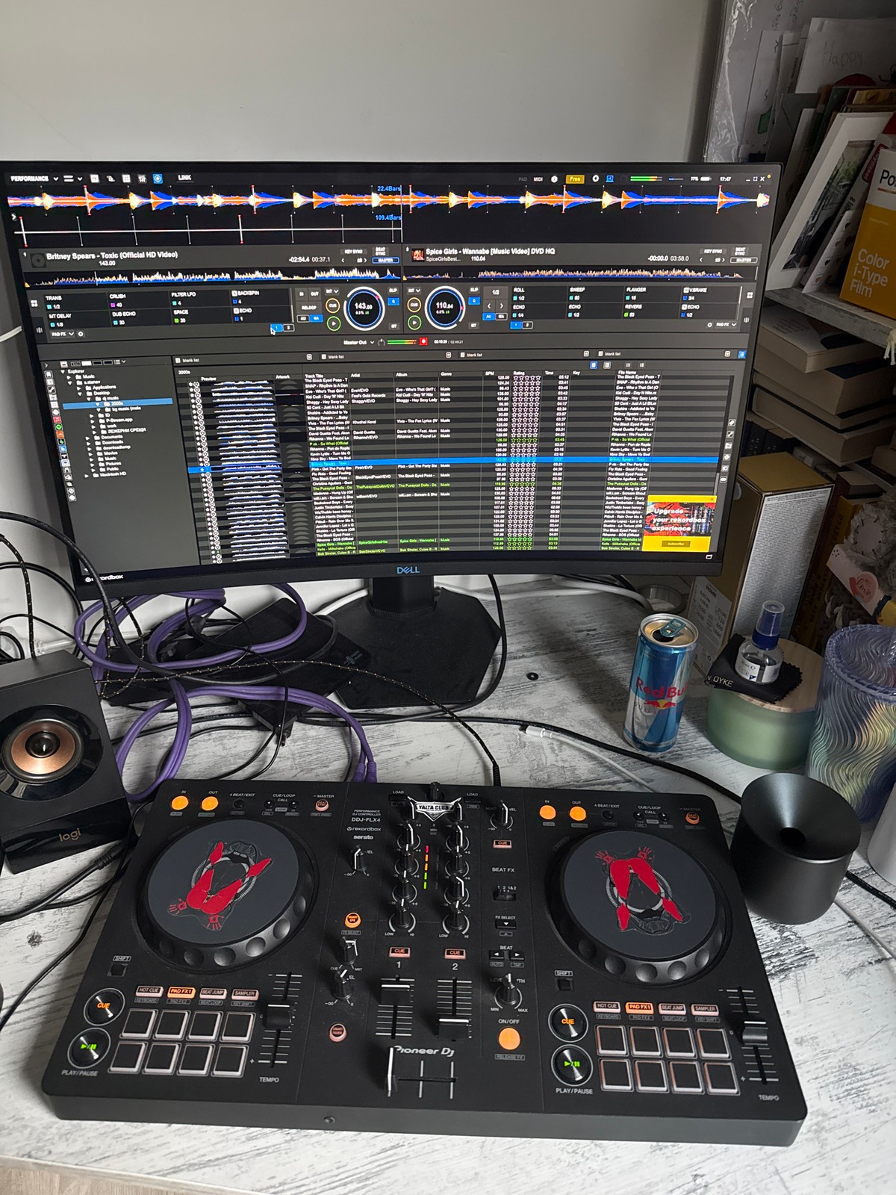
Task: Expand the Macintosh HD node
Action: click(x=87, y=474)
